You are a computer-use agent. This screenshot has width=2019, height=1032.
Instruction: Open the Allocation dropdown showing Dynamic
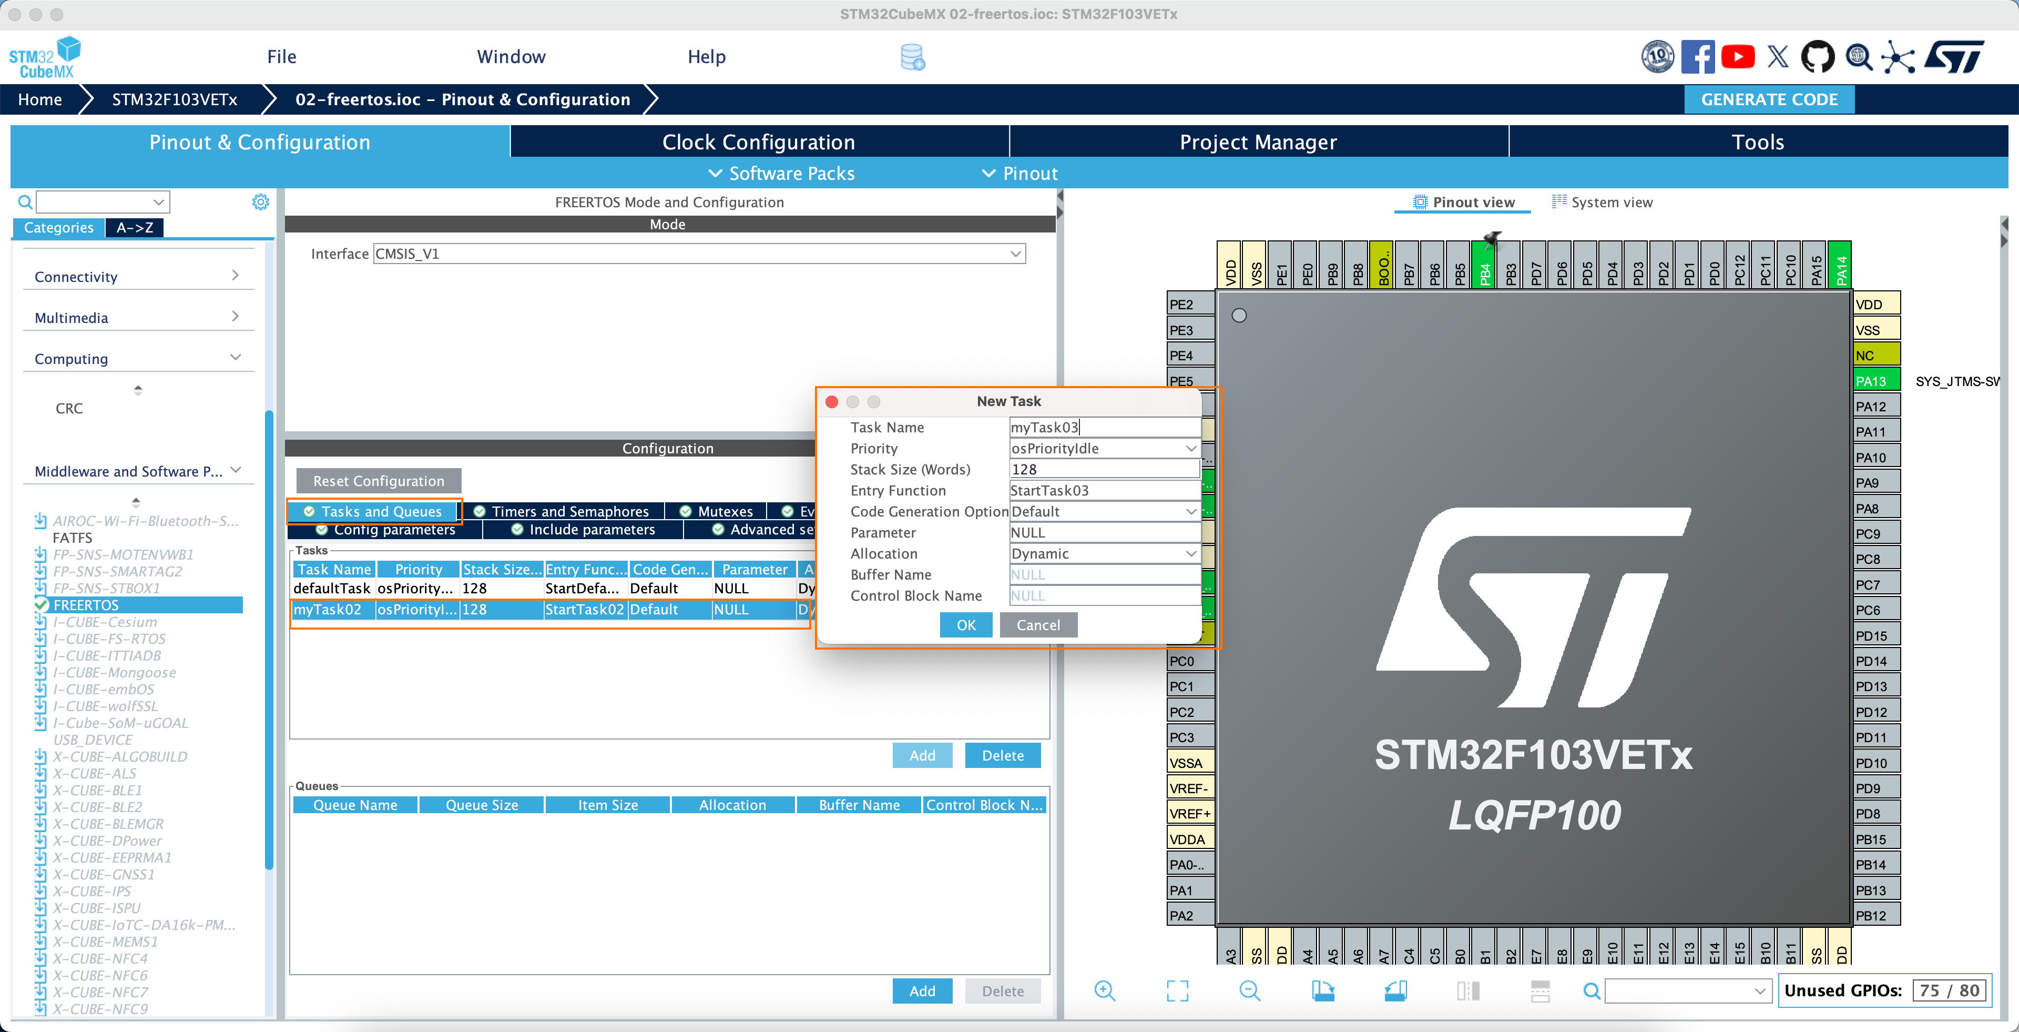click(x=1104, y=554)
